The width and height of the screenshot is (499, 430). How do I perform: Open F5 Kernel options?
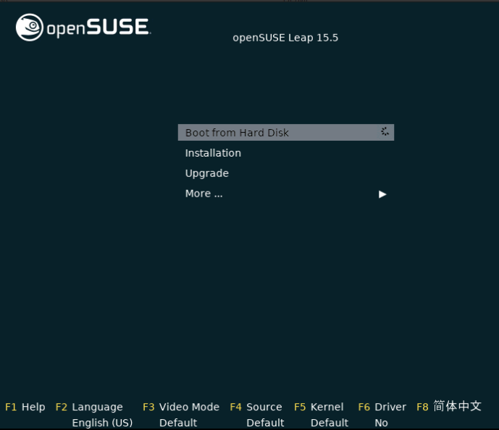tap(319, 407)
